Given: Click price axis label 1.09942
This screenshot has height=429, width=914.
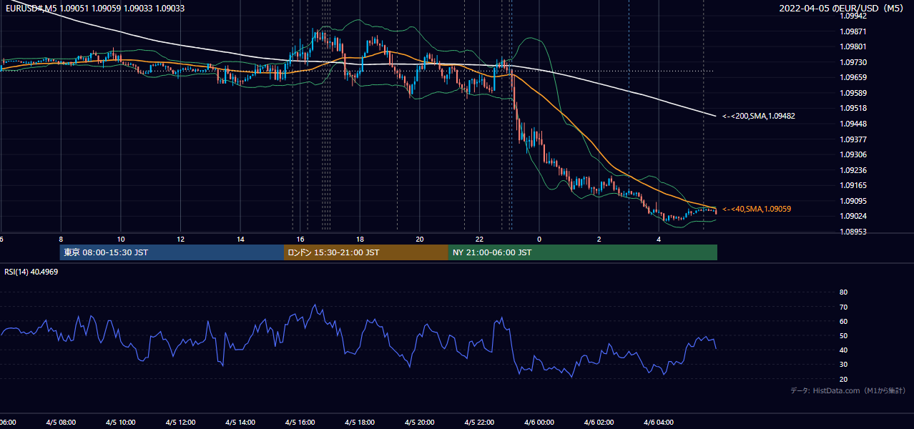Looking at the screenshot, I should [853, 16].
